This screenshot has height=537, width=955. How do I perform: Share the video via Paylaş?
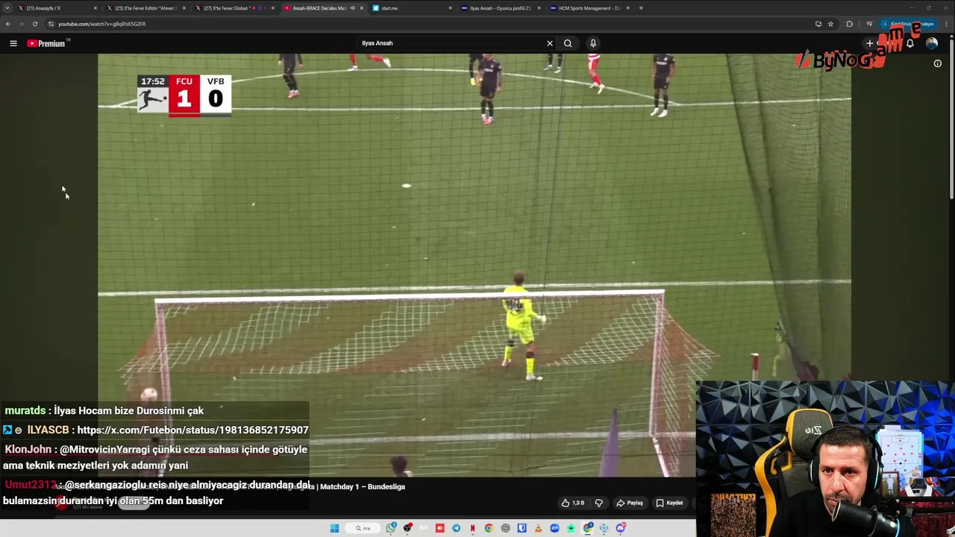pyautogui.click(x=629, y=503)
